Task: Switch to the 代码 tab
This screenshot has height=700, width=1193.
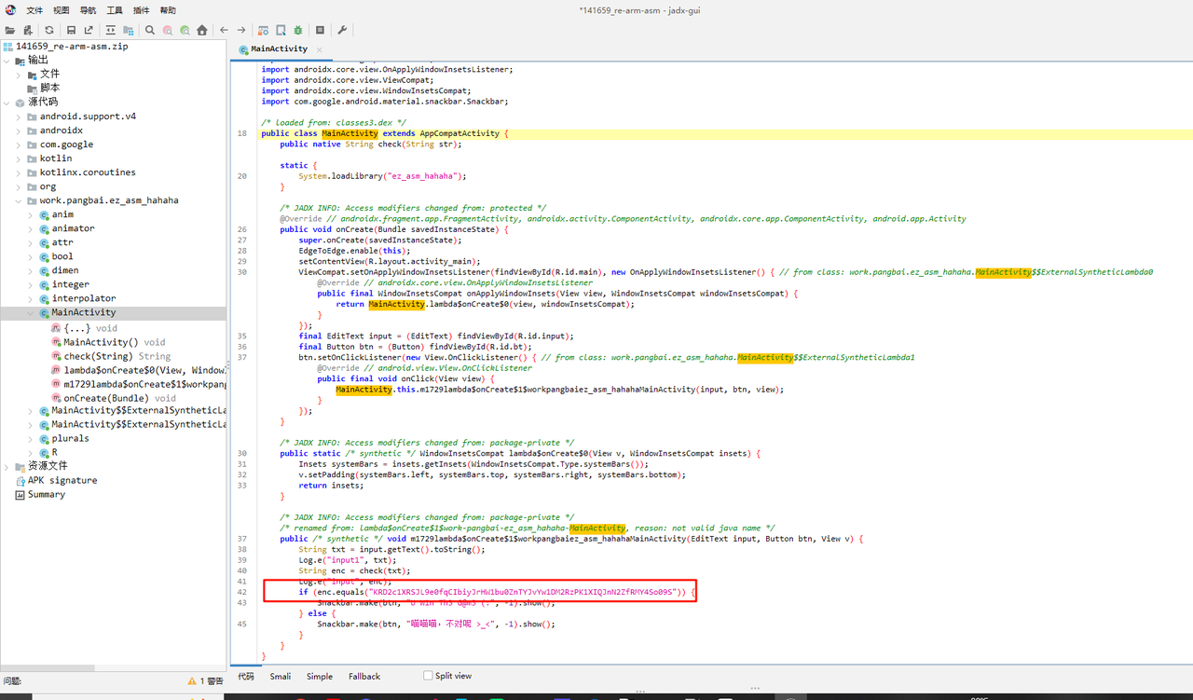Action: (246, 677)
